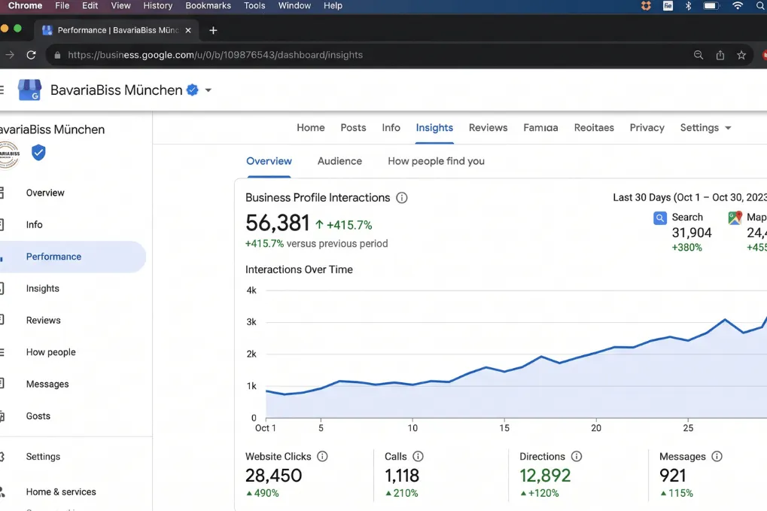767x511 pixels.
Task: Open the How people find you tab
Action: click(x=436, y=161)
